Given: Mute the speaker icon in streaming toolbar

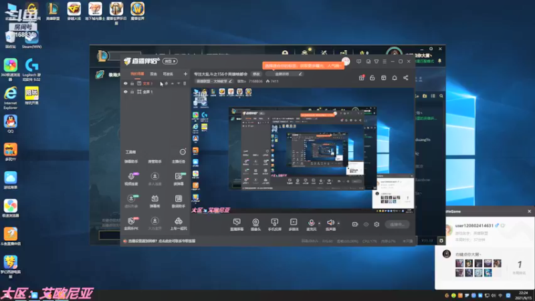Looking at the screenshot, I should pyautogui.click(x=330, y=225).
